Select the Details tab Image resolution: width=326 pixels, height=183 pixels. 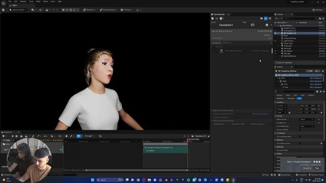coord(280,67)
